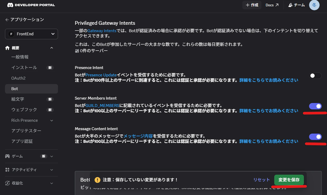Go back to アプリケーション list
Screen dimensions: 327x195
(25, 19)
